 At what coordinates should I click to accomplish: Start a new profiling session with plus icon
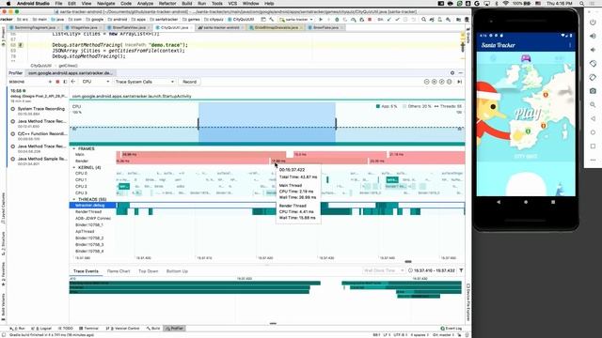click(50, 82)
